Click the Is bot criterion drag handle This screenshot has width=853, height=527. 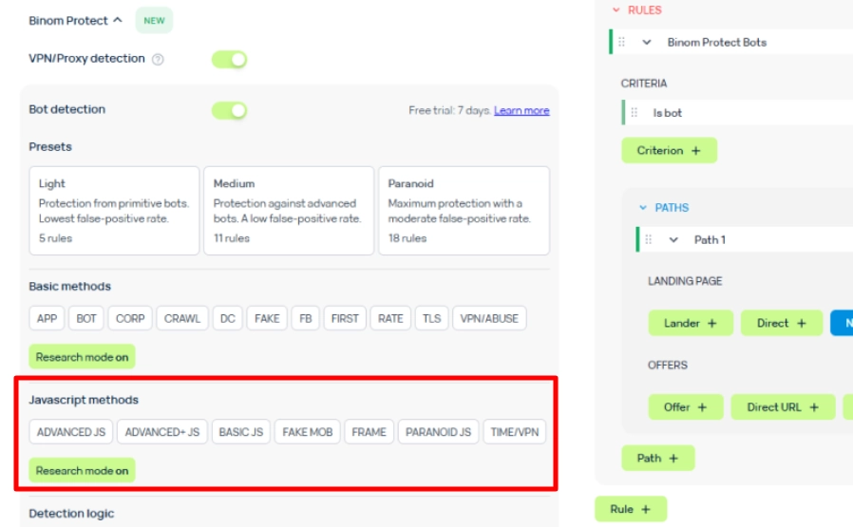coord(635,113)
